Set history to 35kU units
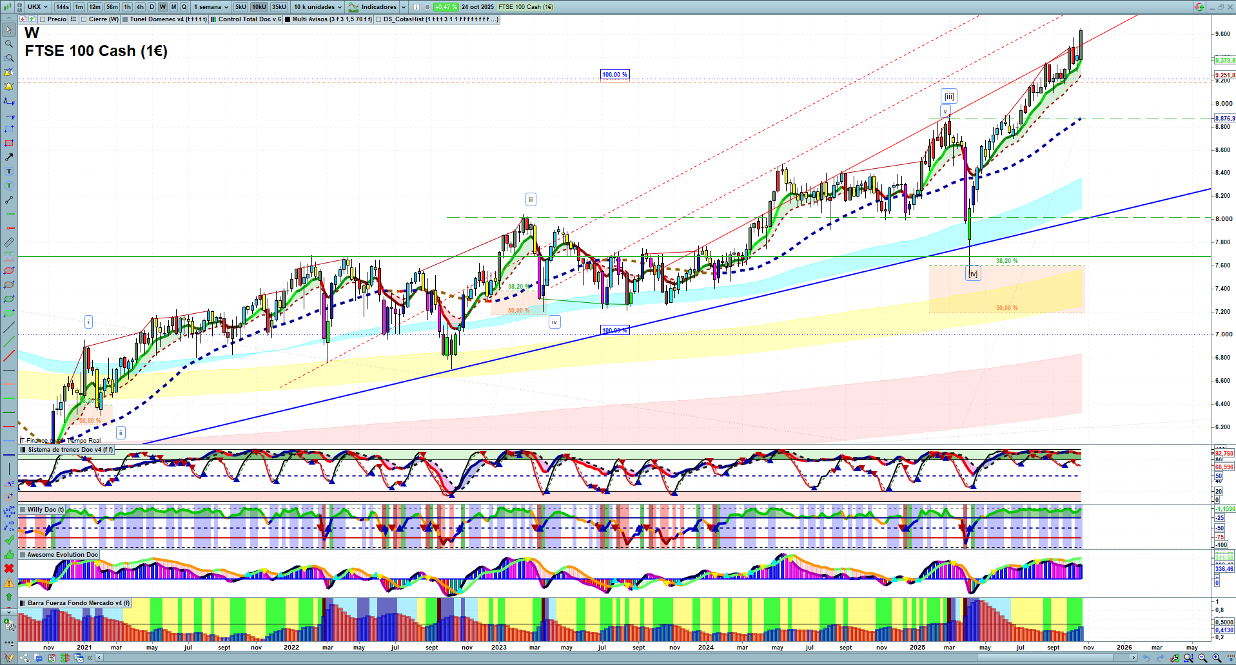 point(279,7)
